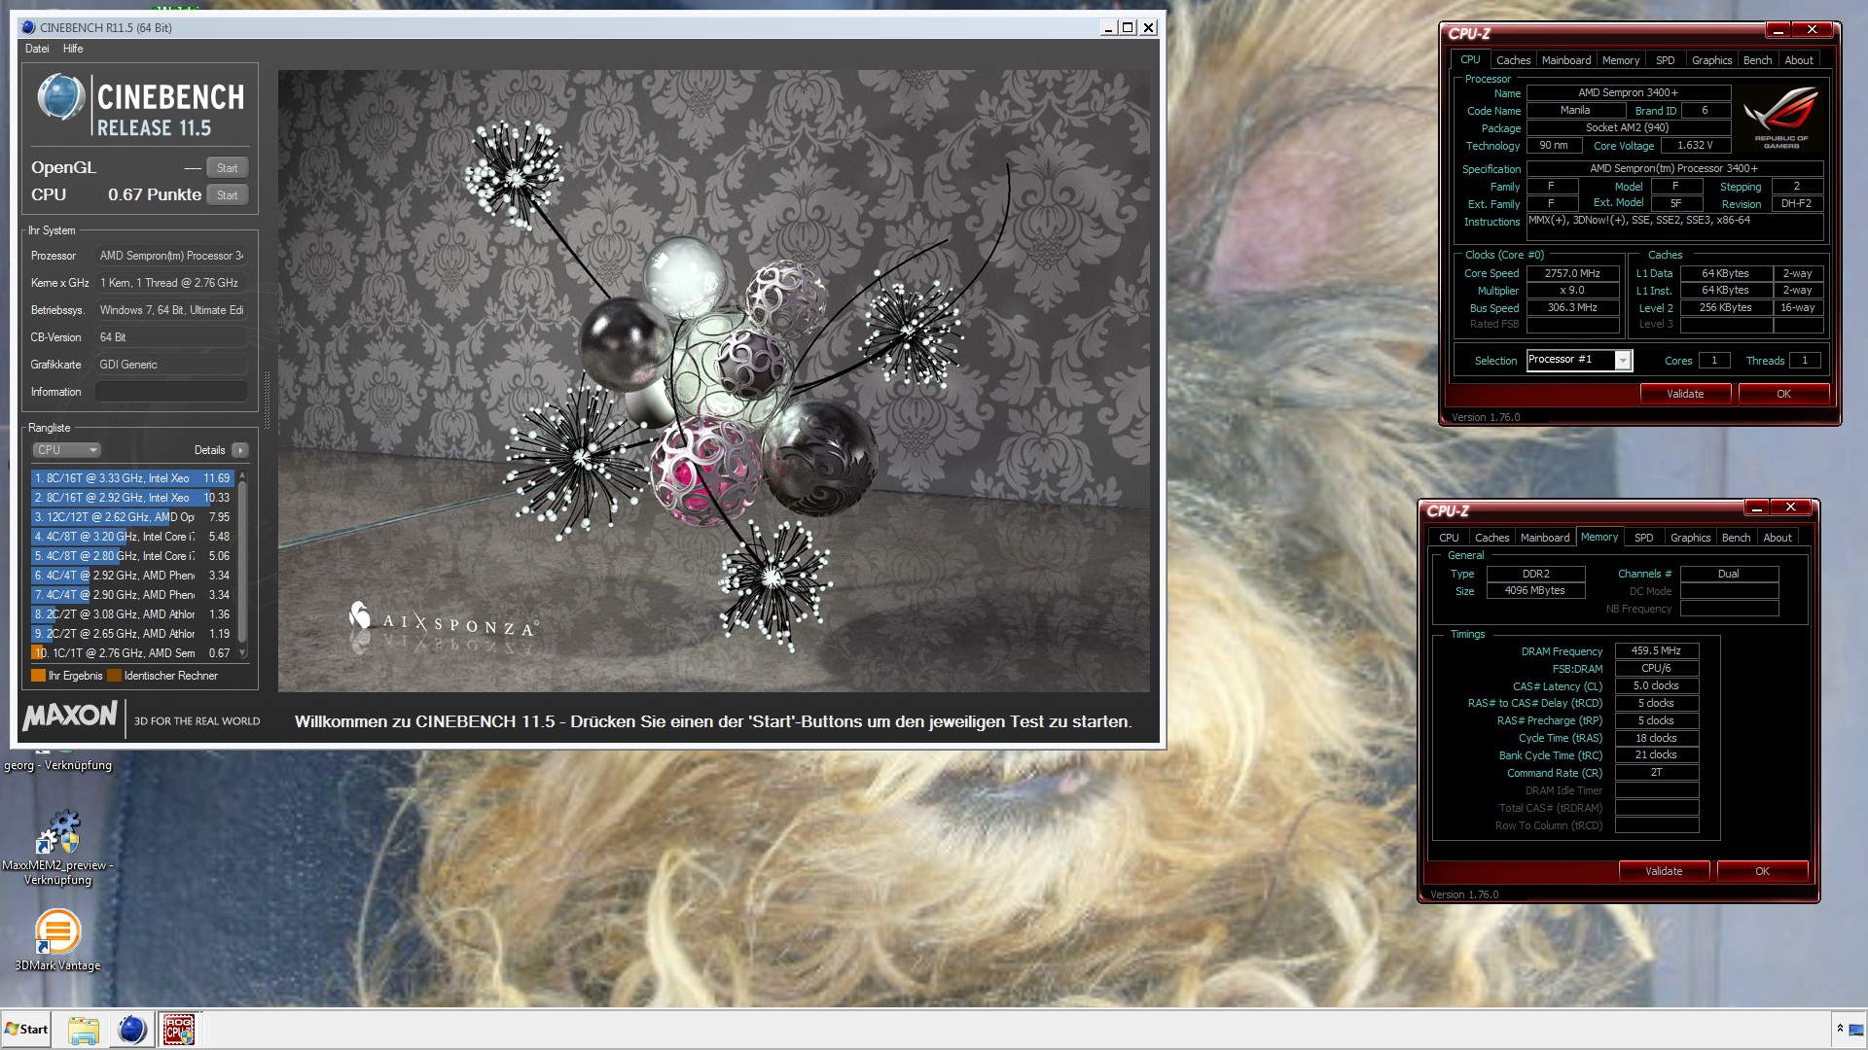Switch to Memory tab in top CPU-Z
The height and width of the screenshot is (1050, 1868).
1621,60
